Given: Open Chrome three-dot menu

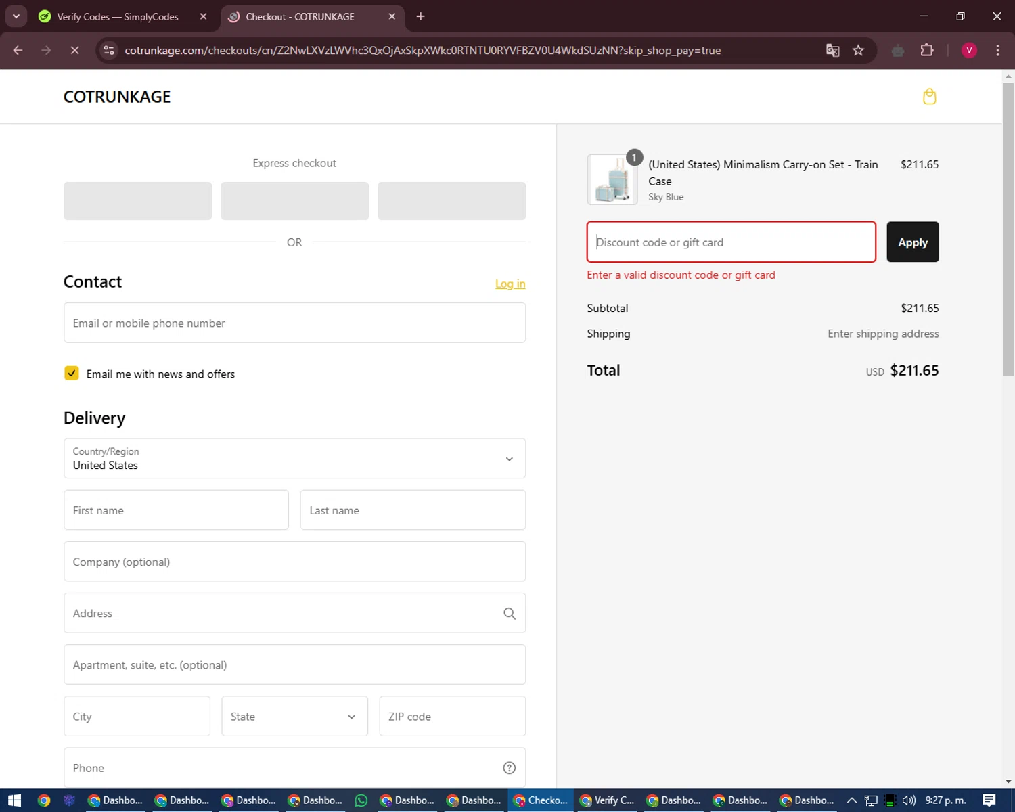Looking at the screenshot, I should [997, 50].
